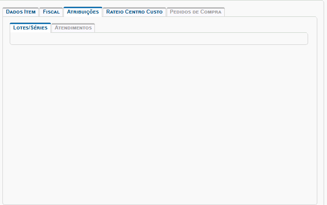327x205 pixels.
Task: View item data via Dados Item
Action: click(x=20, y=12)
